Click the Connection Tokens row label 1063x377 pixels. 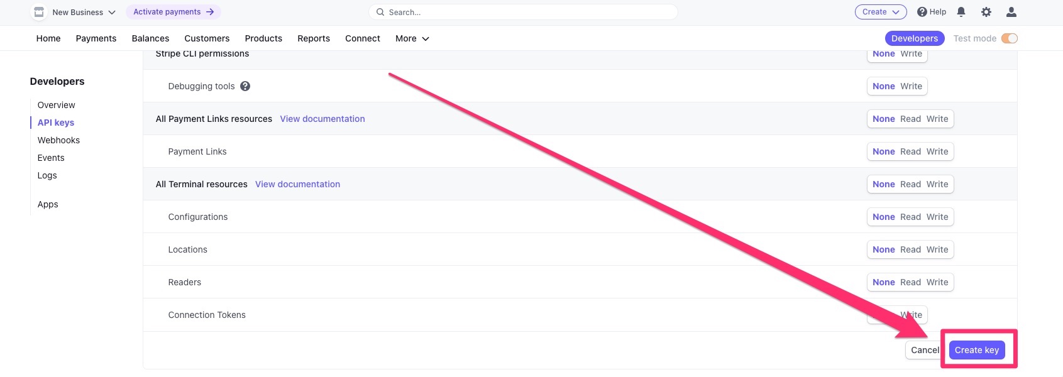click(207, 315)
